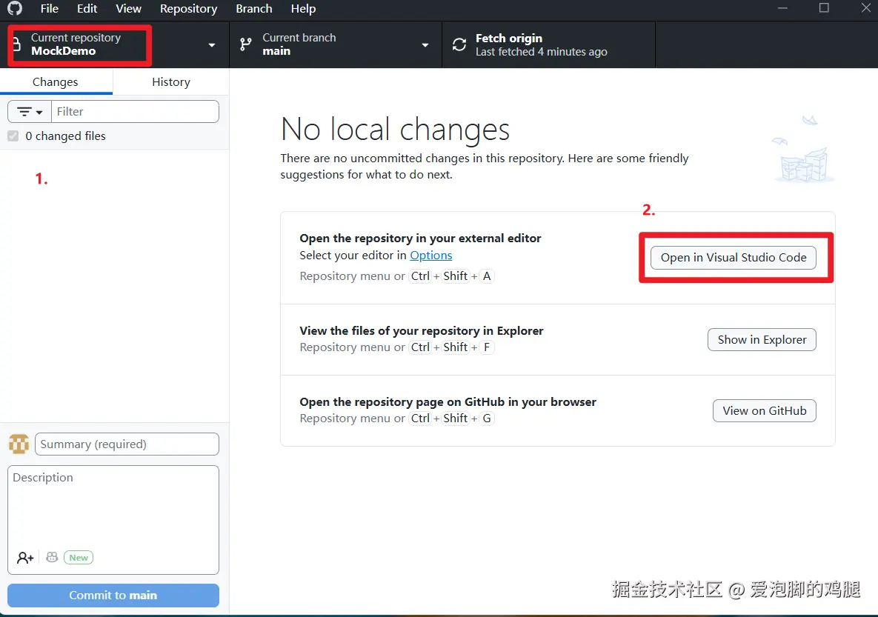
Task: Click the MockDemo repository name
Action: tap(63, 51)
